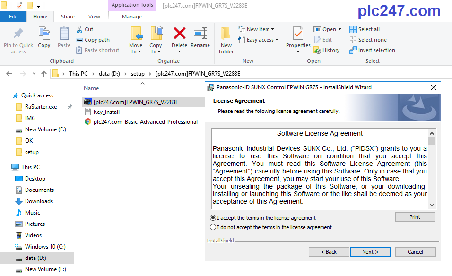
Task: Expand the quick access toolbar customize arrow
Action: (38, 6)
